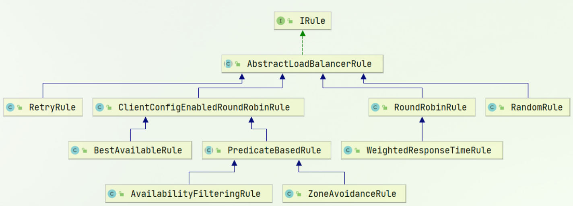Click the class icon beside RandomRule
This screenshot has width=573, height=206.
(x=492, y=107)
